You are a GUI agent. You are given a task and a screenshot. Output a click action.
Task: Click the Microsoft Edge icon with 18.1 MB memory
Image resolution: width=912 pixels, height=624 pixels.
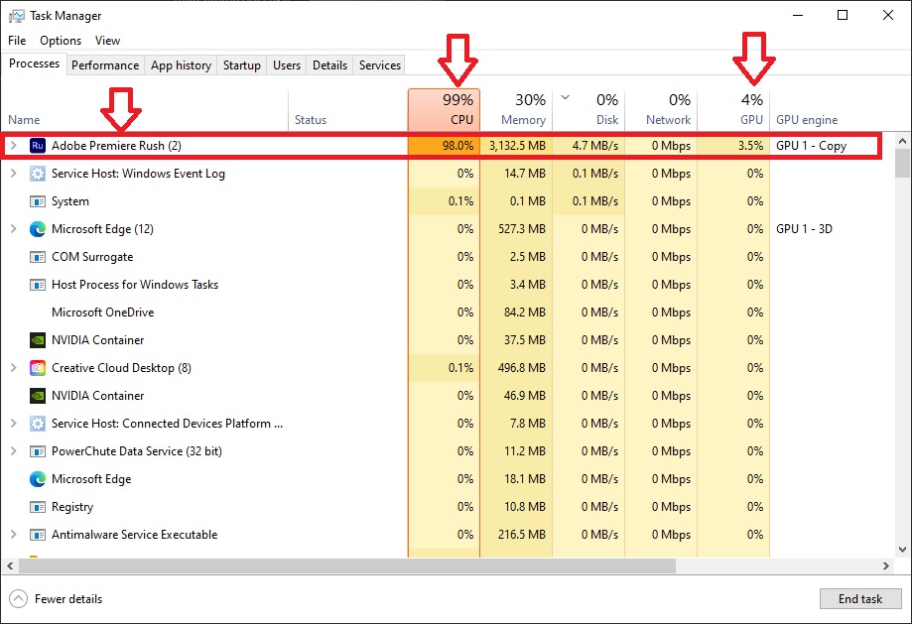38,478
